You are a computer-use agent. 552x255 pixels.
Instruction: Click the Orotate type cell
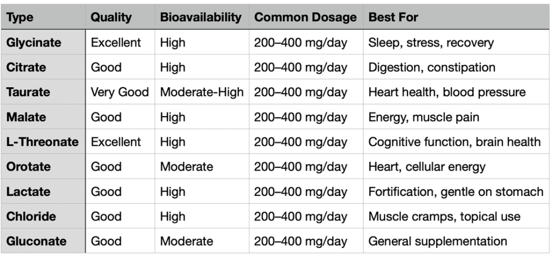[28, 167]
